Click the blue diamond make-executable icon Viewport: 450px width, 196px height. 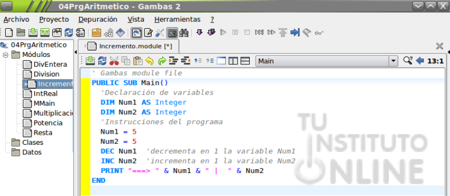click(120, 32)
